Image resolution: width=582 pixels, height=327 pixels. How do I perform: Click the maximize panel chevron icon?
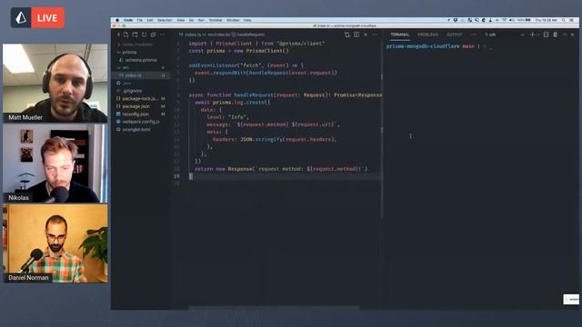click(x=565, y=35)
